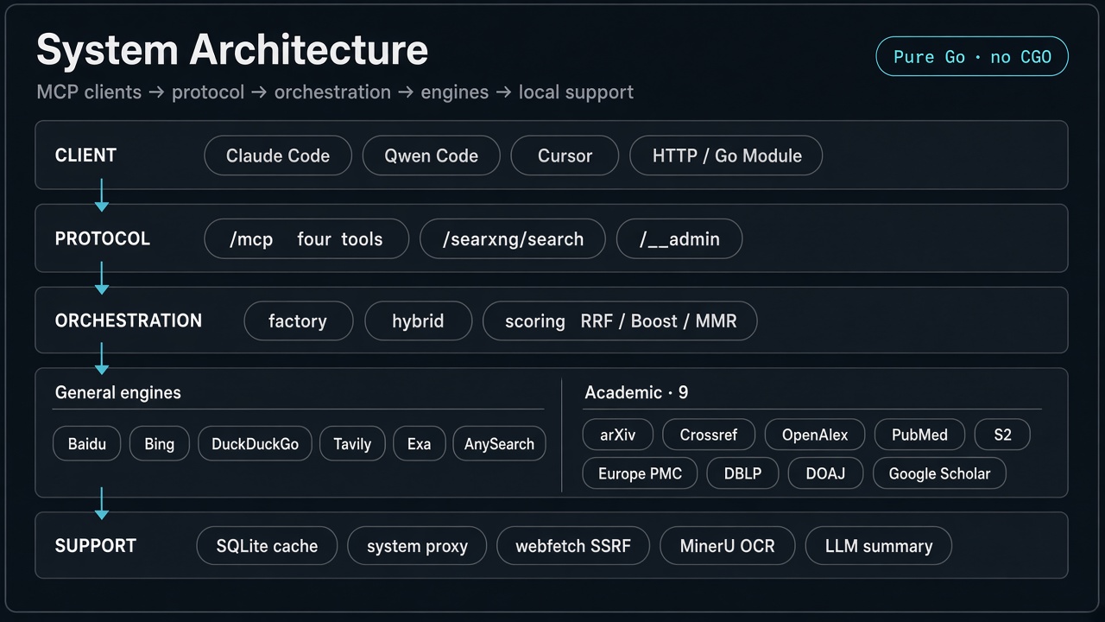Image resolution: width=1105 pixels, height=622 pixels.
Task: Click the SUPPORT row label
Action: tap(96, 546)
